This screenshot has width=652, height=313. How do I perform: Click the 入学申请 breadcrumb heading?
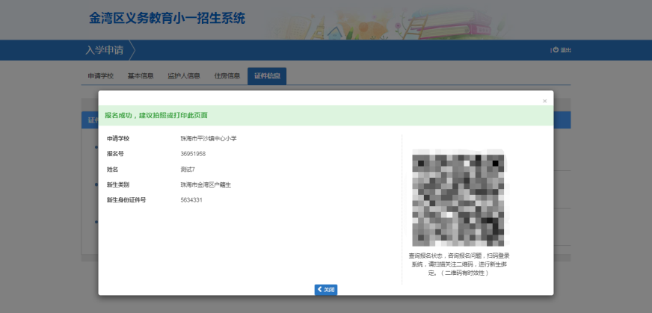click(105, 50)
